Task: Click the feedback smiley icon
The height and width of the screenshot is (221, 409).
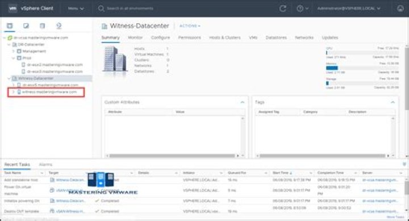Action: pyautogui.click(x=400, y=8)
